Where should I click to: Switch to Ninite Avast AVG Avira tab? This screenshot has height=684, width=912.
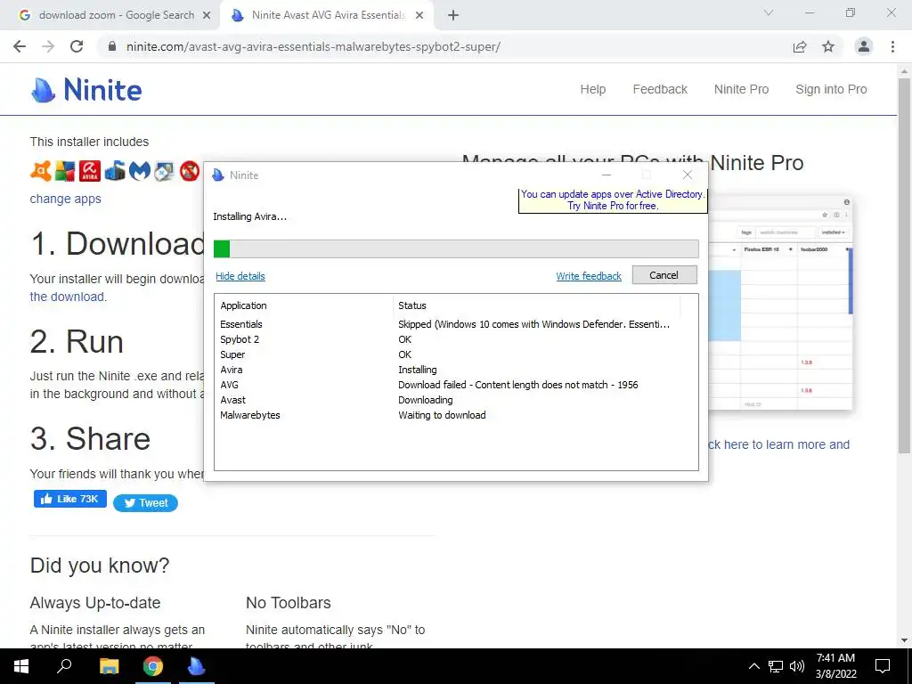(328, 16)
